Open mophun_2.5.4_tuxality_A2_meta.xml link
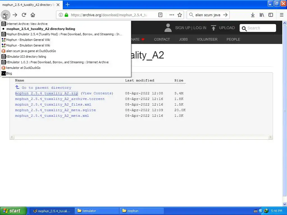 click(x=52, y=116)
